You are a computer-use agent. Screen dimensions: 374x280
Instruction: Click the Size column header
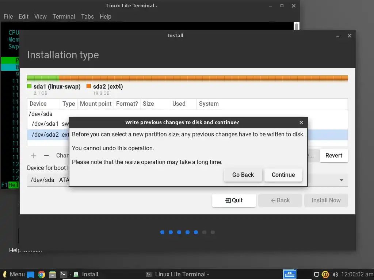155,104
